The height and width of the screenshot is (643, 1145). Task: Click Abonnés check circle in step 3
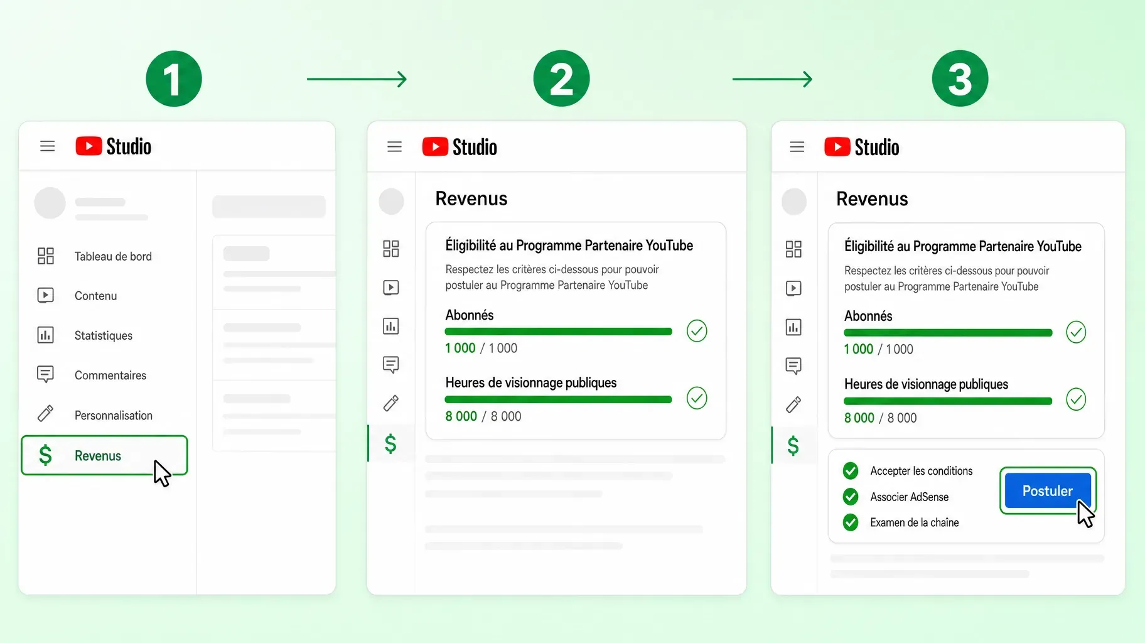1076,332
